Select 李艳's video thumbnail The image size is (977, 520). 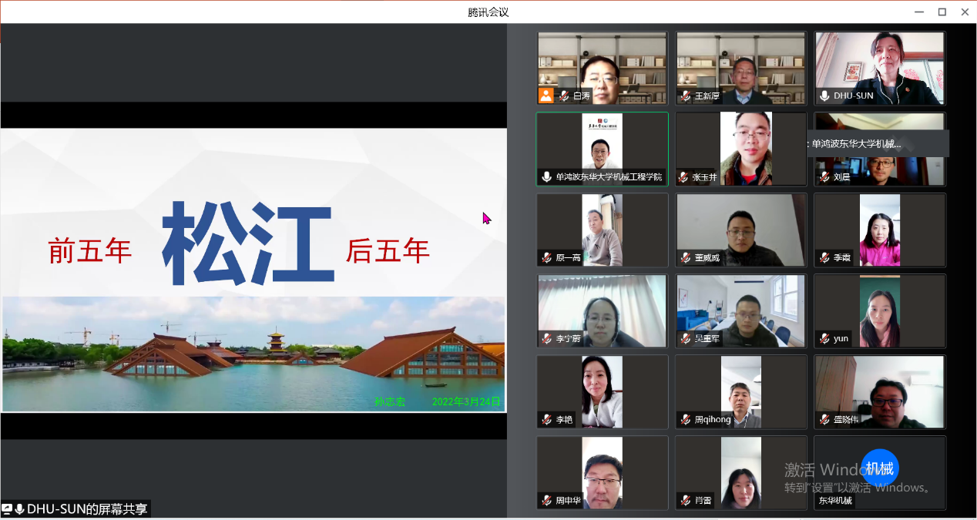click(602, 391)
